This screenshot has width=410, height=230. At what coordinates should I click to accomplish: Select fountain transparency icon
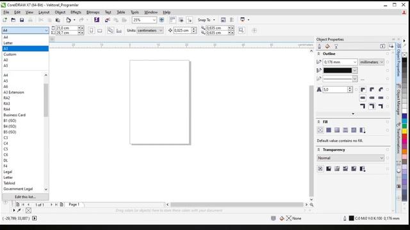pyautogui.click(x=337, y=169)
